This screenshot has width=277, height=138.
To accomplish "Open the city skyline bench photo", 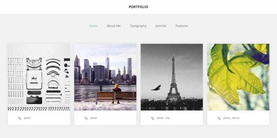I will [x=105, y=77].
